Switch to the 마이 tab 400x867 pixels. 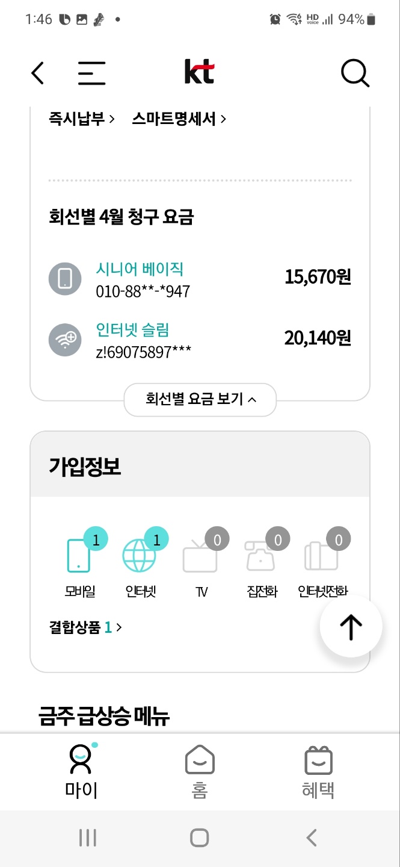[81, 771]
